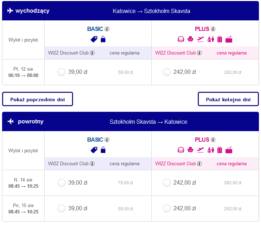Click the return PLUS WIZZ Discount Club info icon
Screen dimensions: 261x225
(x=199, y=164)
